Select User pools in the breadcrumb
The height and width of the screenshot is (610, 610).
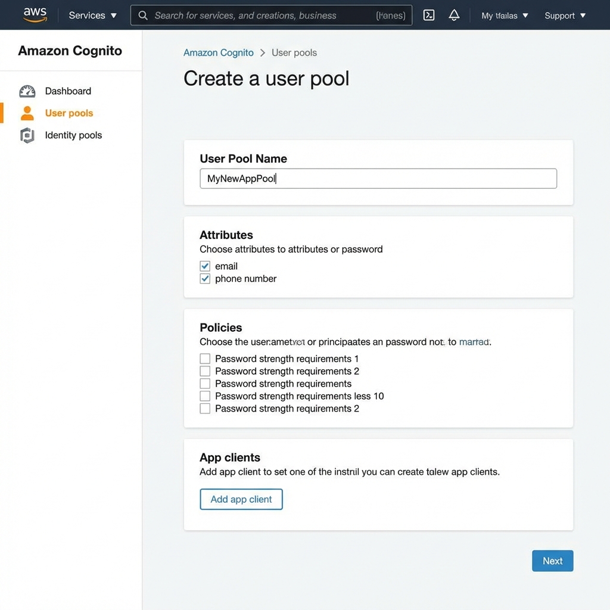[294, 52]
